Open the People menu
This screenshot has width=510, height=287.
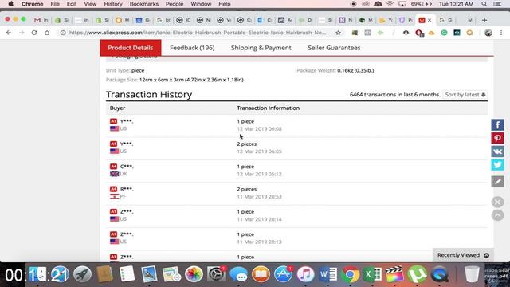175,4
